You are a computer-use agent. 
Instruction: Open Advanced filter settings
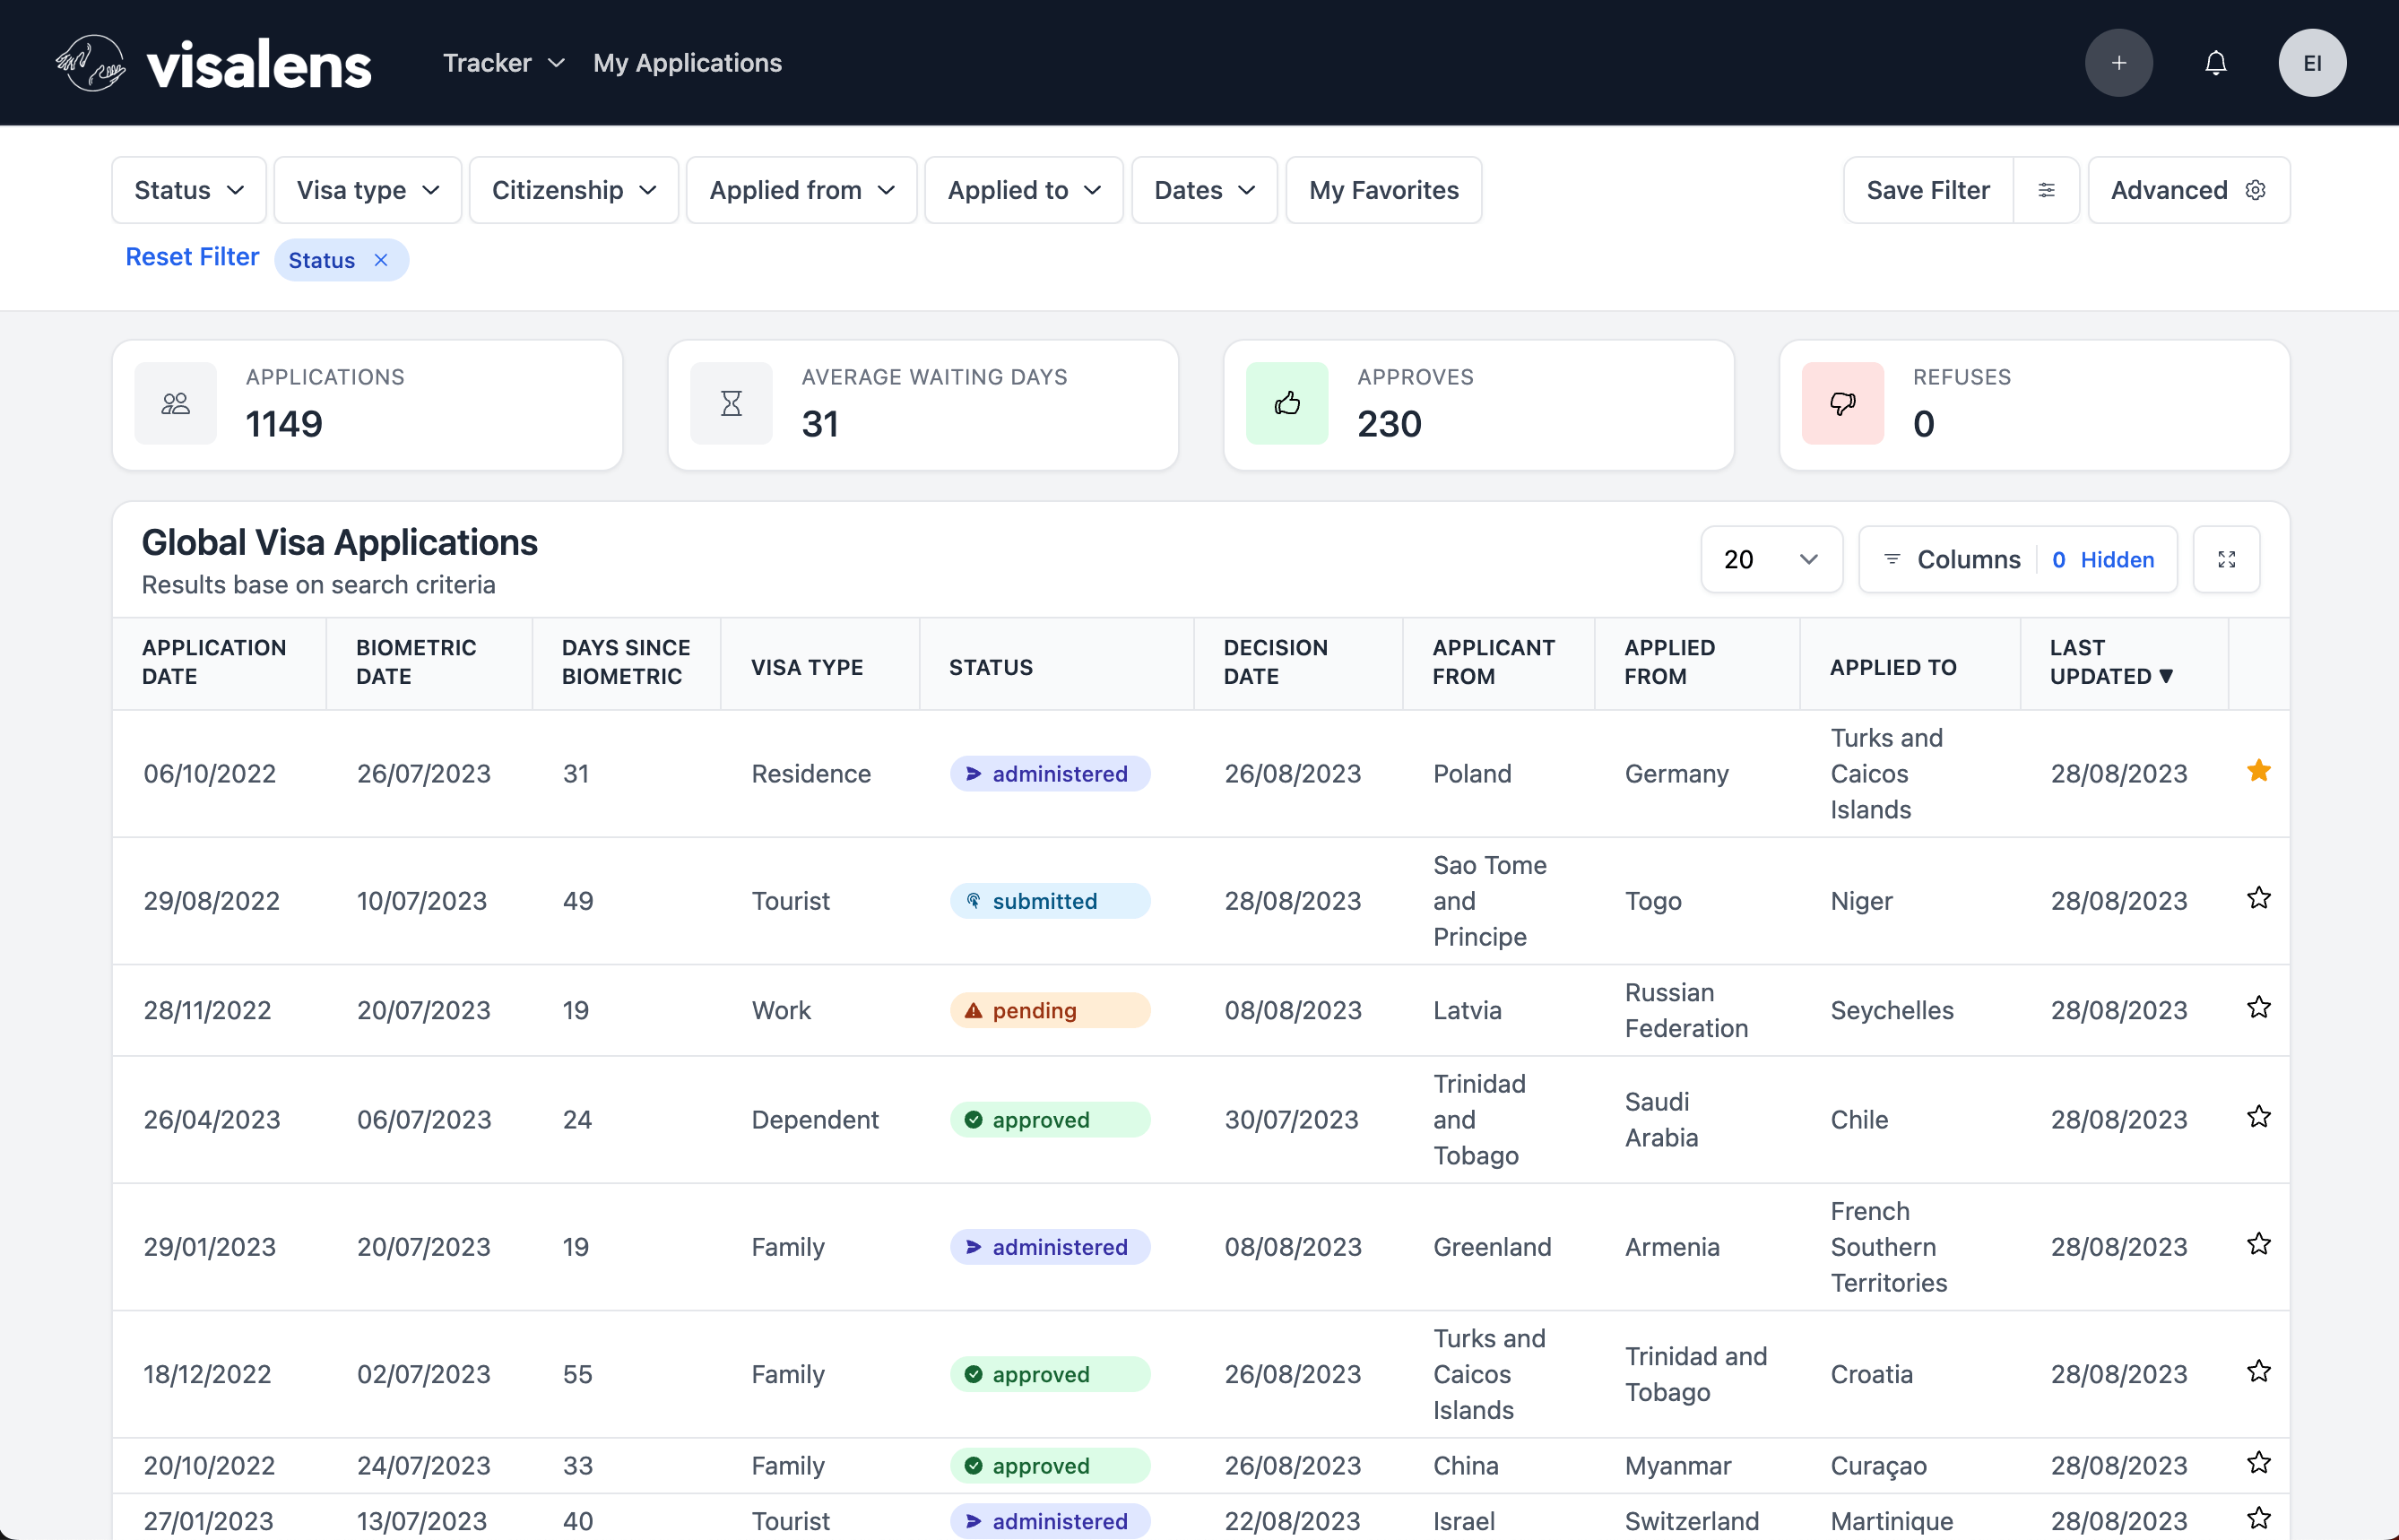coord(2188,190)
